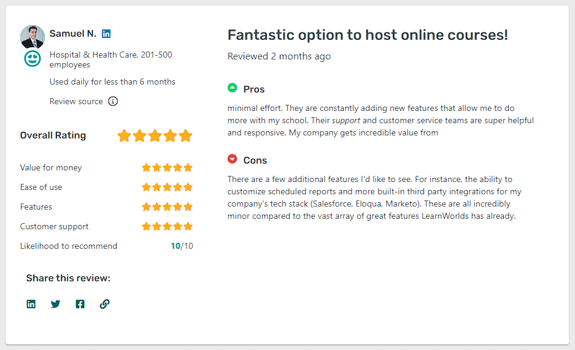Screen dimensions: 575x350
Task: Click the red Cons arrow icon
Action: click(233, 159)
